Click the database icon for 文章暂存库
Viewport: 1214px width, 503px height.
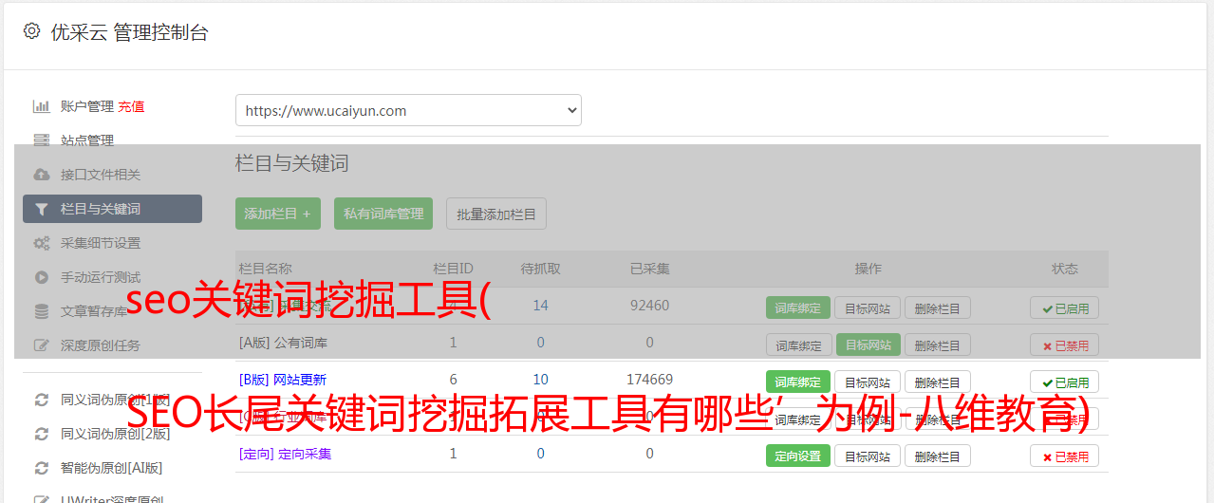tap(42, 311)
